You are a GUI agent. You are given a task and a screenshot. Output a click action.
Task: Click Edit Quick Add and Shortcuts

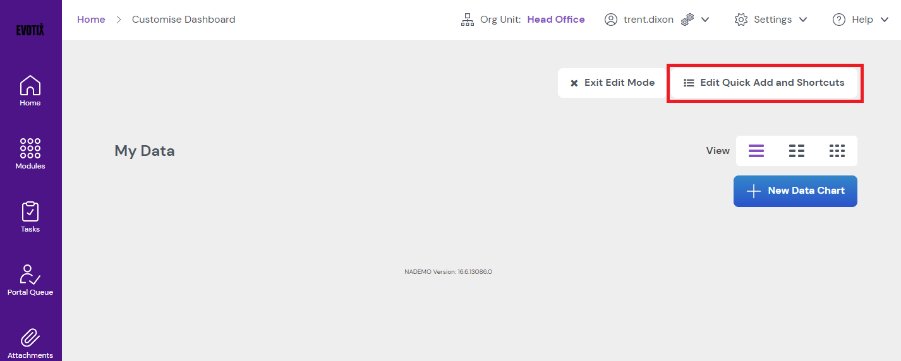point(765,83)
